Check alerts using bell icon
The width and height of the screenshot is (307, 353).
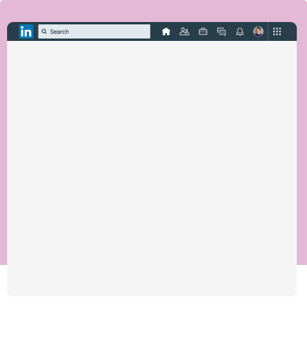click(x=240, y=31)
